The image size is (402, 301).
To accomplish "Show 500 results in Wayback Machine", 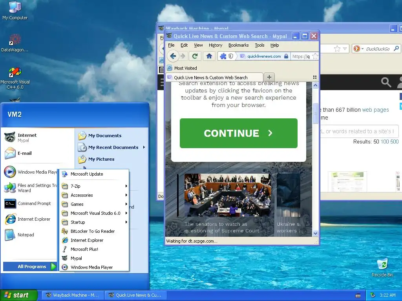I will (x=394, y=141).
